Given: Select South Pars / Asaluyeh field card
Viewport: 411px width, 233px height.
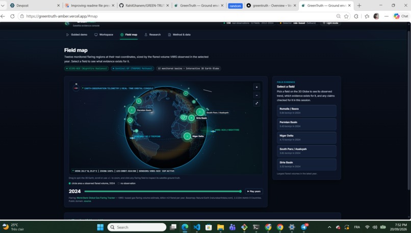Looking at the screenshot, I should coord(306,151).
